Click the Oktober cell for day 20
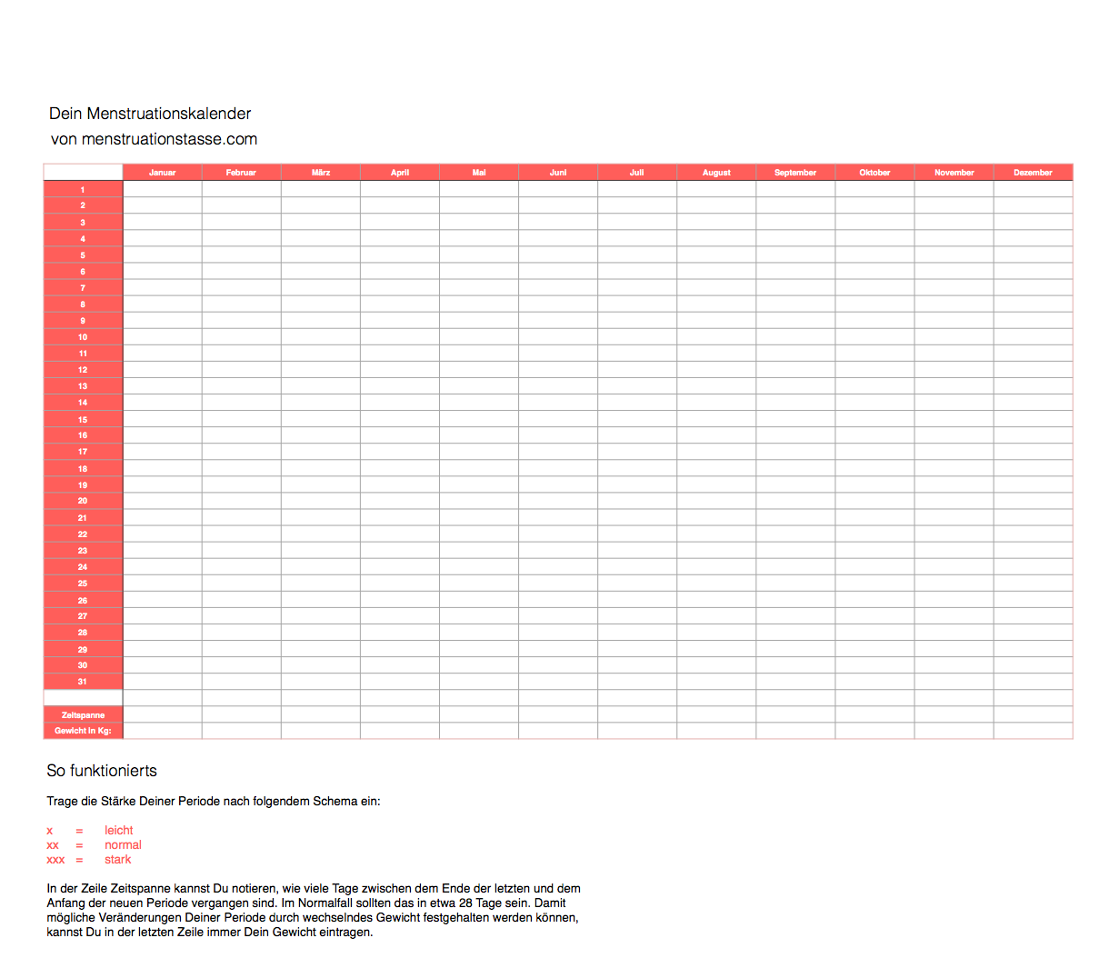Screen dimensions: 1109x958 tap(874, 501)
